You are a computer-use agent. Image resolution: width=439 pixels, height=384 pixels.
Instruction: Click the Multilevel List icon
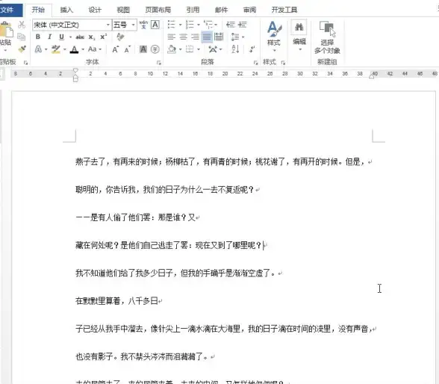(208, 25)
